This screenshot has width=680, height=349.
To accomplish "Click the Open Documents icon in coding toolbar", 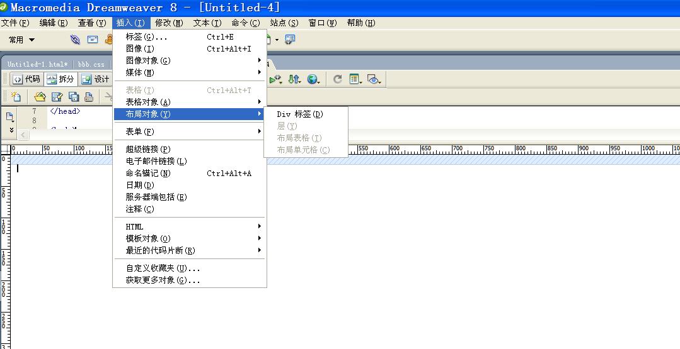I will tap(10, 116).
